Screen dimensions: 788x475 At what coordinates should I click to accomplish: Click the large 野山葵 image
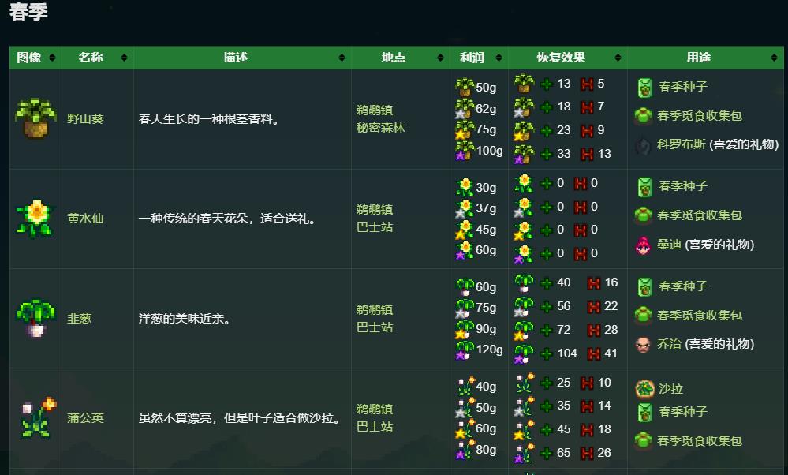(x=35, y=118)
